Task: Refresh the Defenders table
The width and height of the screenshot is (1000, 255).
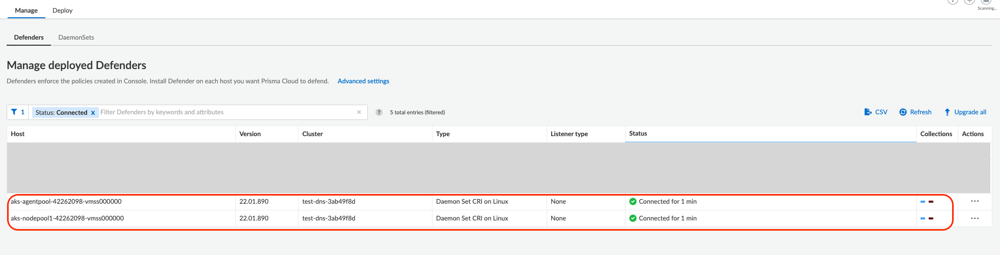Action: 915,112
